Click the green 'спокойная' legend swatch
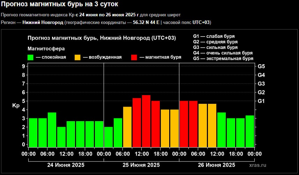This screenshot has width=299, height=175. click(31, 57)
